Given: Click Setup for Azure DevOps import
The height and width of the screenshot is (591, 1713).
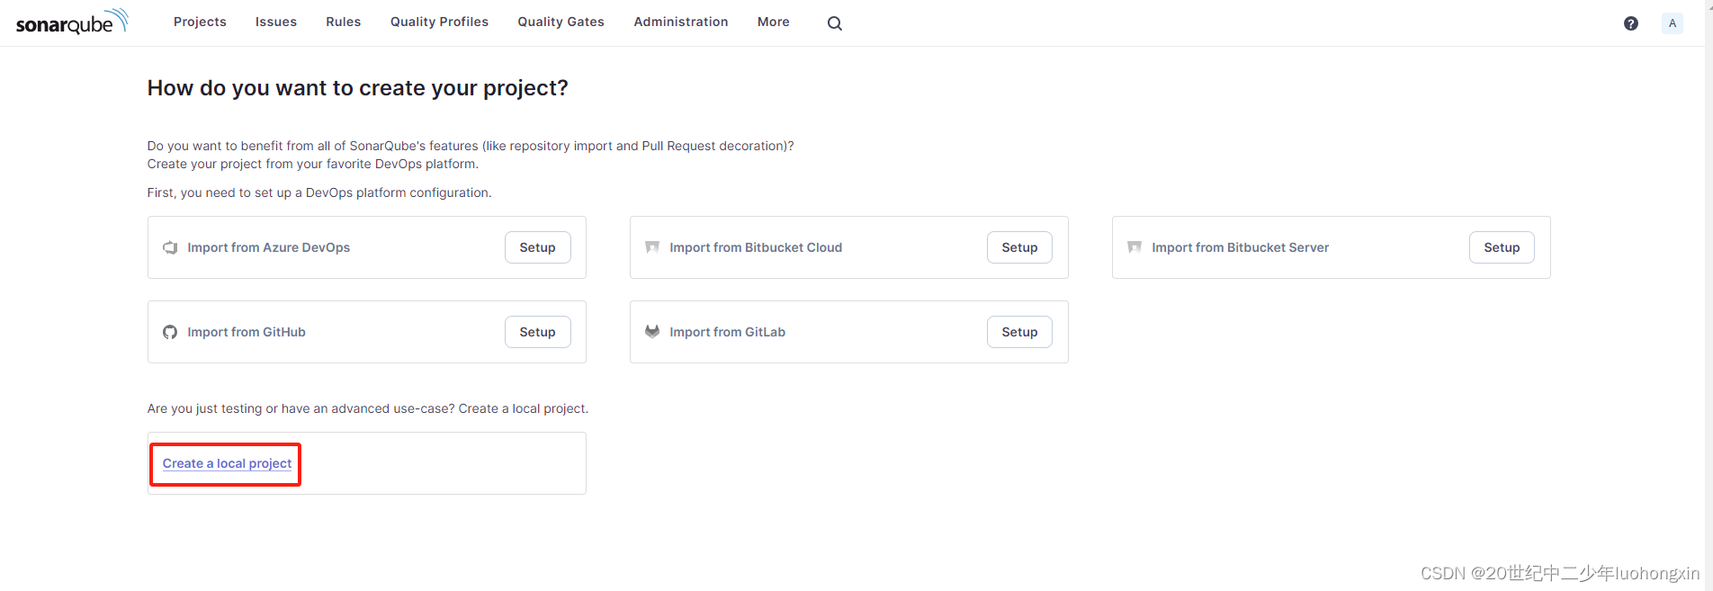Looking at the screenshot, I should 538,247.
